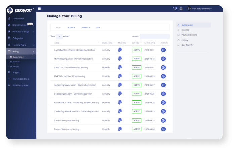Click '30IP PBN HOSTING - Private Blog Network Hosting'
This screenshot has height=152, width=235.
76,103
